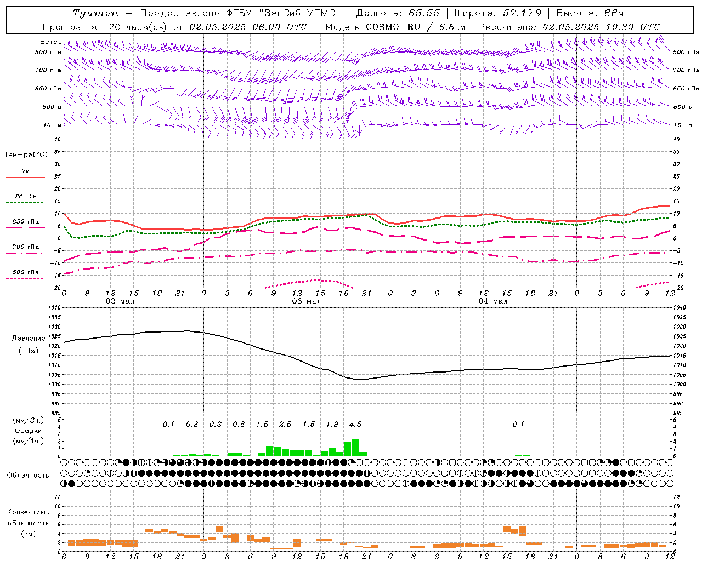Select the "Прогноз на 120 часа(ов)" forecast line
The width and height of the screenshot is (702, 561).
[x=105, y=27]
